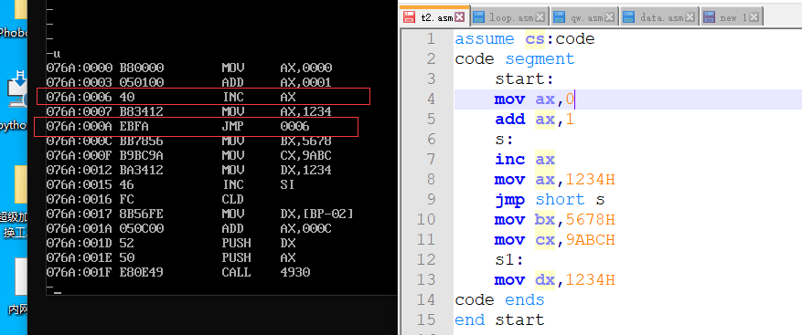
Task: Close the qw.asm tab with its X
Action: point(609,17)
